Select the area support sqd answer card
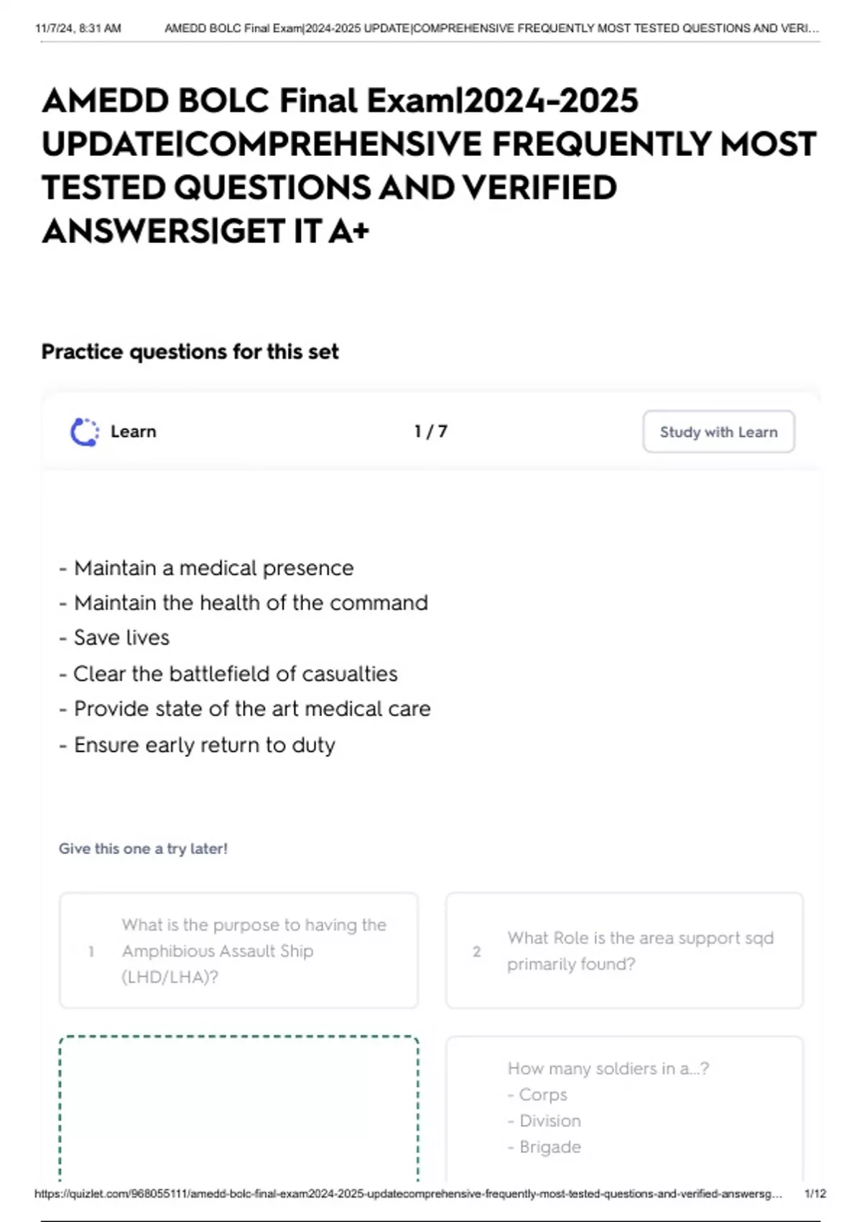Image resolution: width=862 pixels, height=1222 pixels. tap(624, 950)
